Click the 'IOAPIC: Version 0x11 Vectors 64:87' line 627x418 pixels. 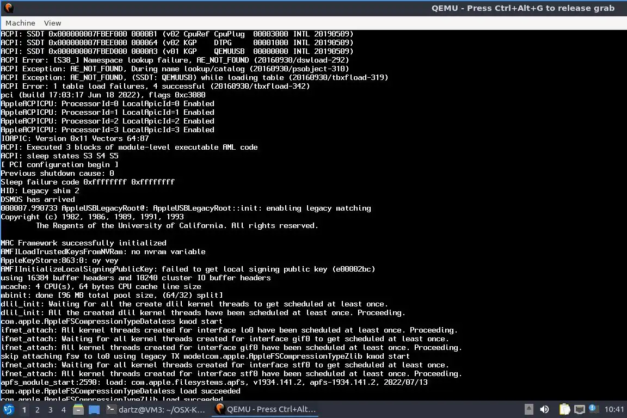pyautogui.click(x=75, y=138)
